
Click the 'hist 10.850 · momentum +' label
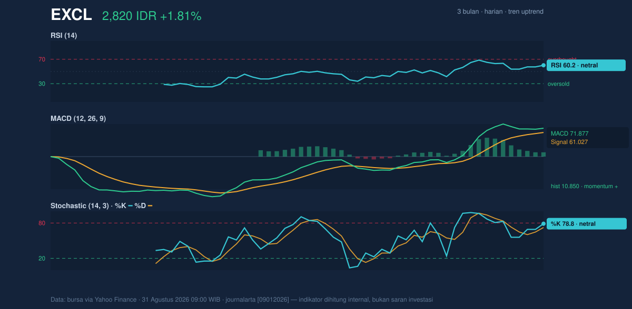click(584, 186)
